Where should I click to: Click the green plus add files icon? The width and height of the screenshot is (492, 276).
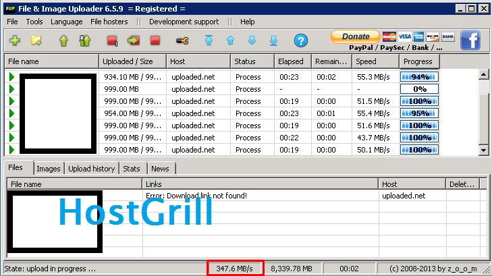point(15,41)
